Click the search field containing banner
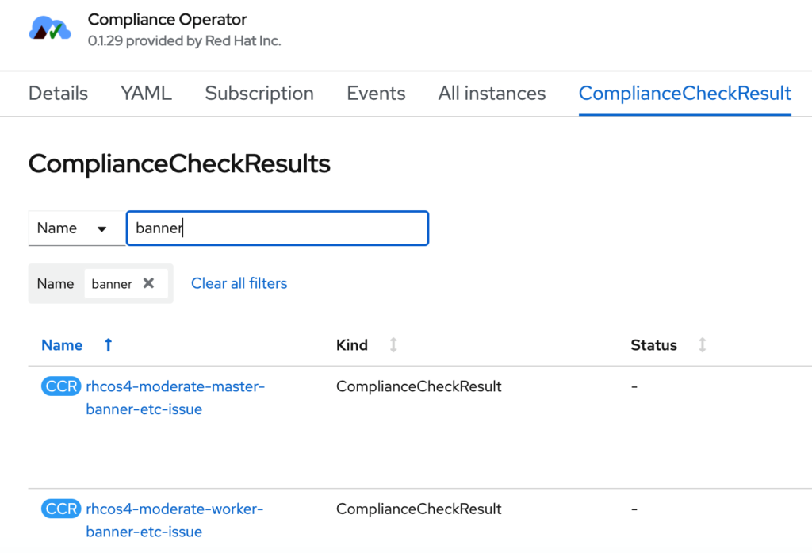Viewport: 812px width, 553px height. [x=278, y=228]
